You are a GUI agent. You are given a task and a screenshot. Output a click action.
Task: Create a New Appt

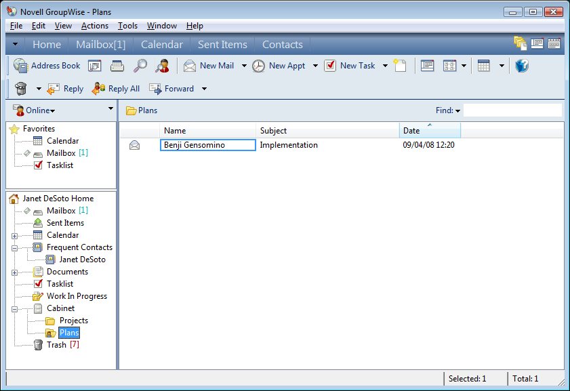point(279,66)
